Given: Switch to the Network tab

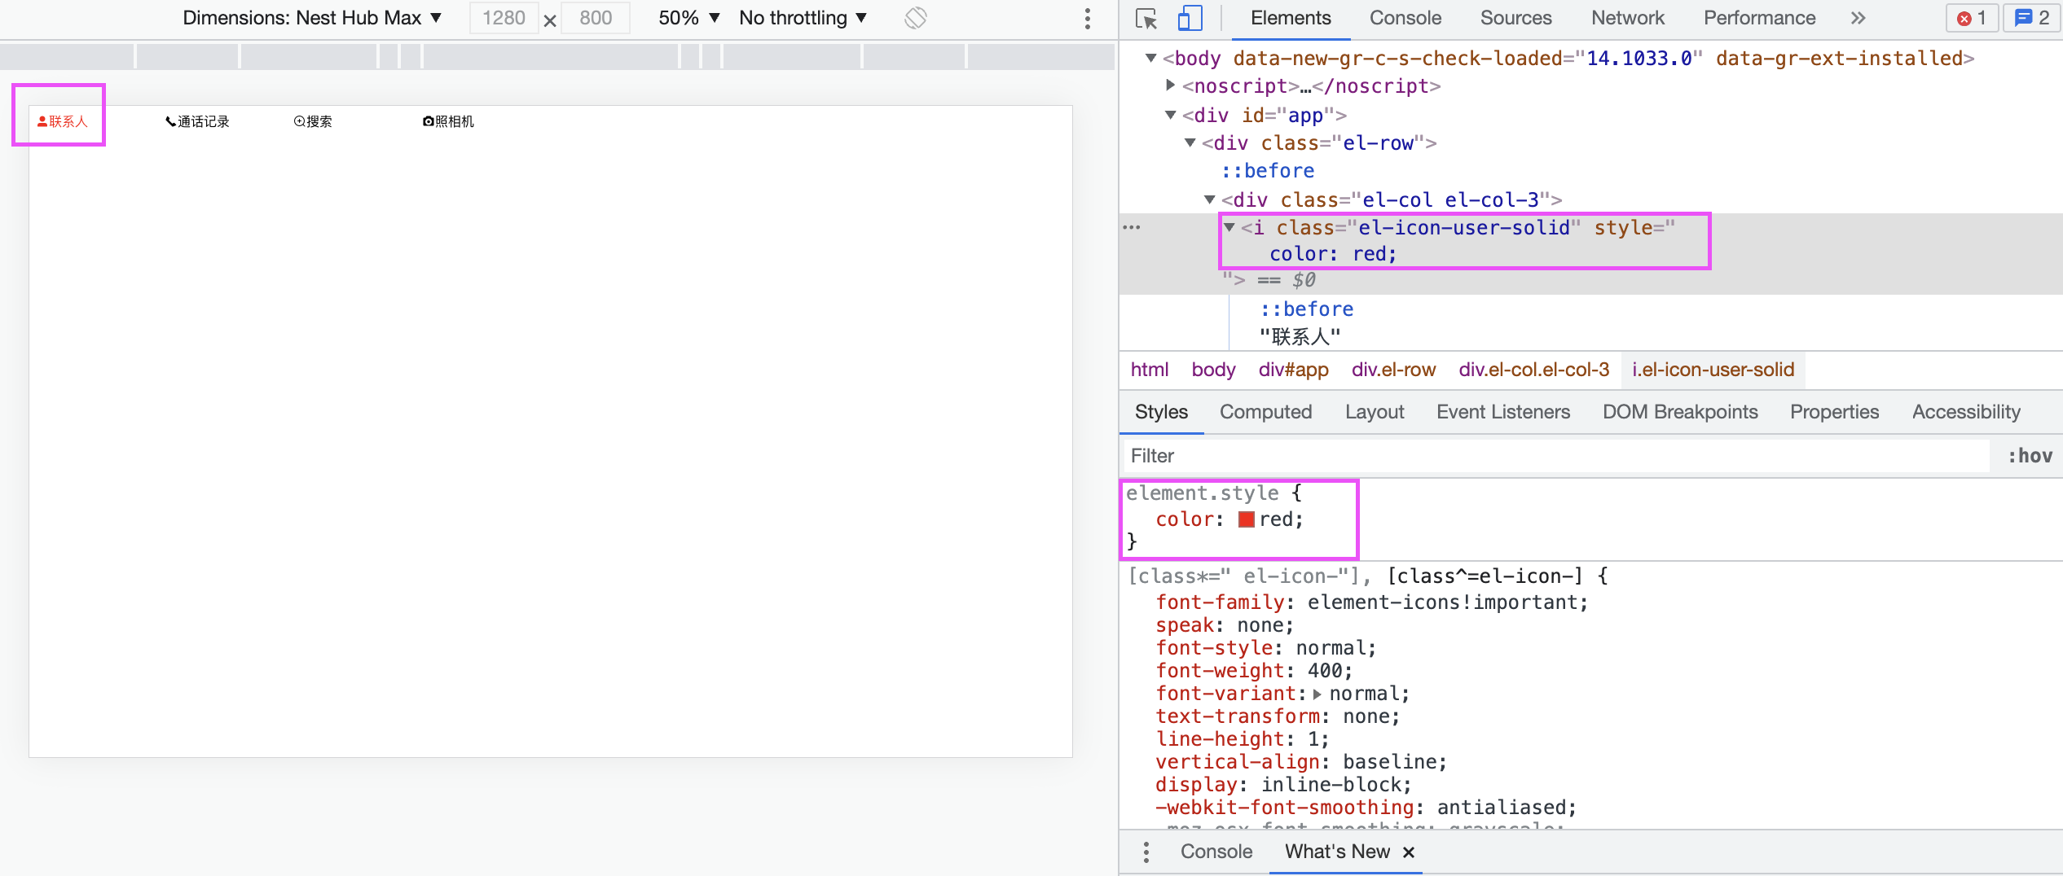Looking at the screenshot, I should [1627, 18].
